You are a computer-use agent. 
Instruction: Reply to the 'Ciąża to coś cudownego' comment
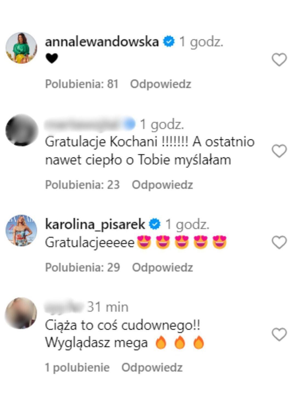[x=152, y=368]
